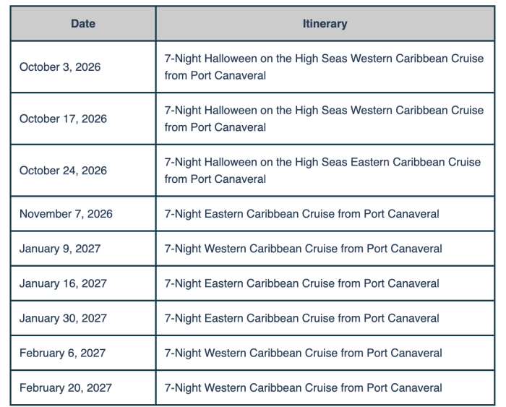Click the February 20 Western Caribbean itinerary text
Viewport: 506px width, 407px height.
303,387
